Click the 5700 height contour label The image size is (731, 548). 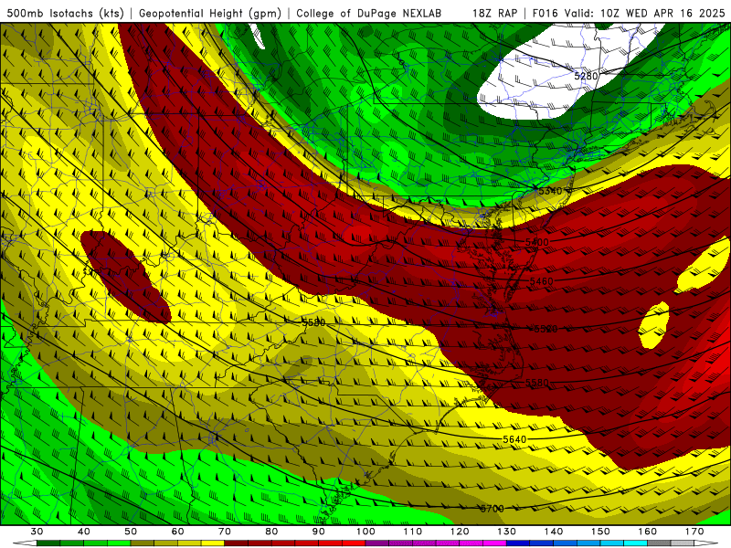tap(493, 509)
